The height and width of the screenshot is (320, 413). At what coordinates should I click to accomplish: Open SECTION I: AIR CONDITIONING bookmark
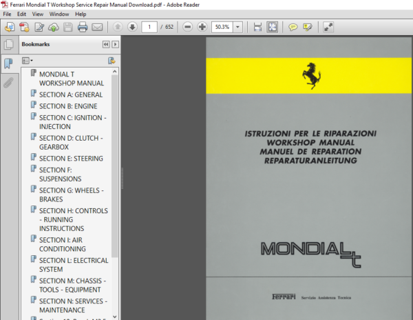pos(63,245)
